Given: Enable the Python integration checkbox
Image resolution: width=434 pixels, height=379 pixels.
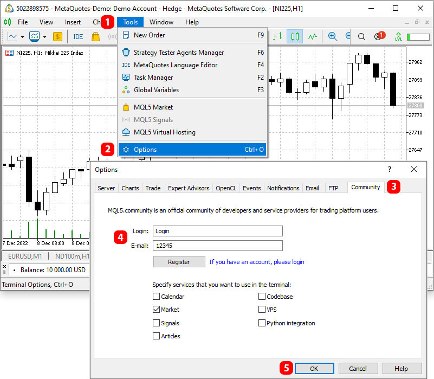Looking at the screenshot, I should coord(262,323).
